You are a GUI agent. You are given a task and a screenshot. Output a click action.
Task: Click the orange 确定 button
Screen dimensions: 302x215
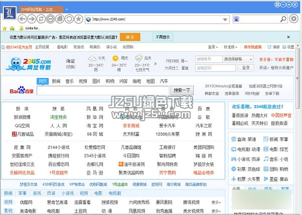tap(130, 37)
